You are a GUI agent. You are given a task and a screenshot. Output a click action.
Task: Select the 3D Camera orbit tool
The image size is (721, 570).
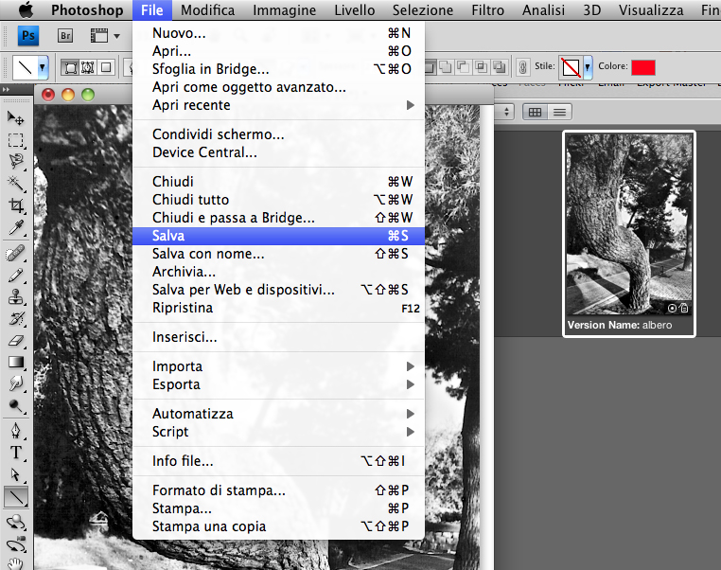tap(16, 544)
